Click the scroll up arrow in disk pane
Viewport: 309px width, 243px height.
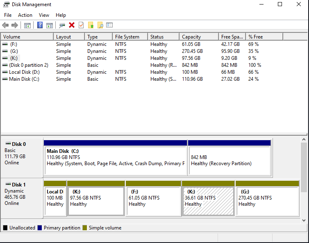click(x=304, y=139)
